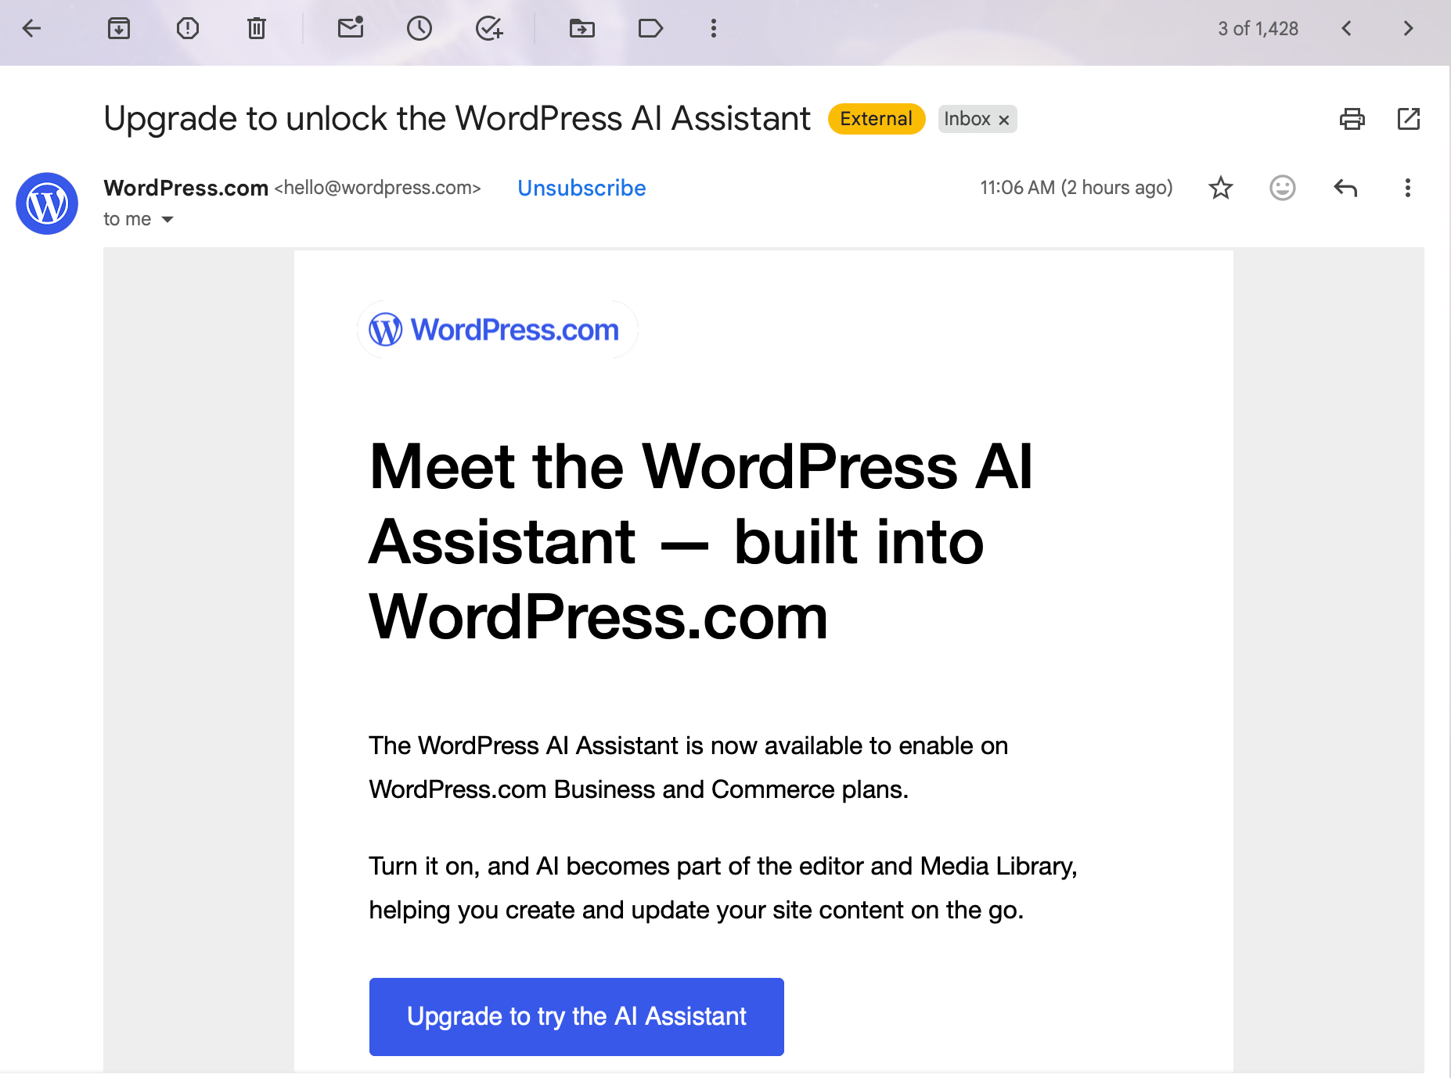Viewport: 1451px width, 1078px height.
Task: Archive this WordPress email
Action: pos(119,29)
